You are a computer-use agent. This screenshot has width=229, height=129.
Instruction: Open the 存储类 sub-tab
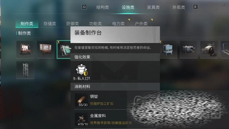pos(50,24)
